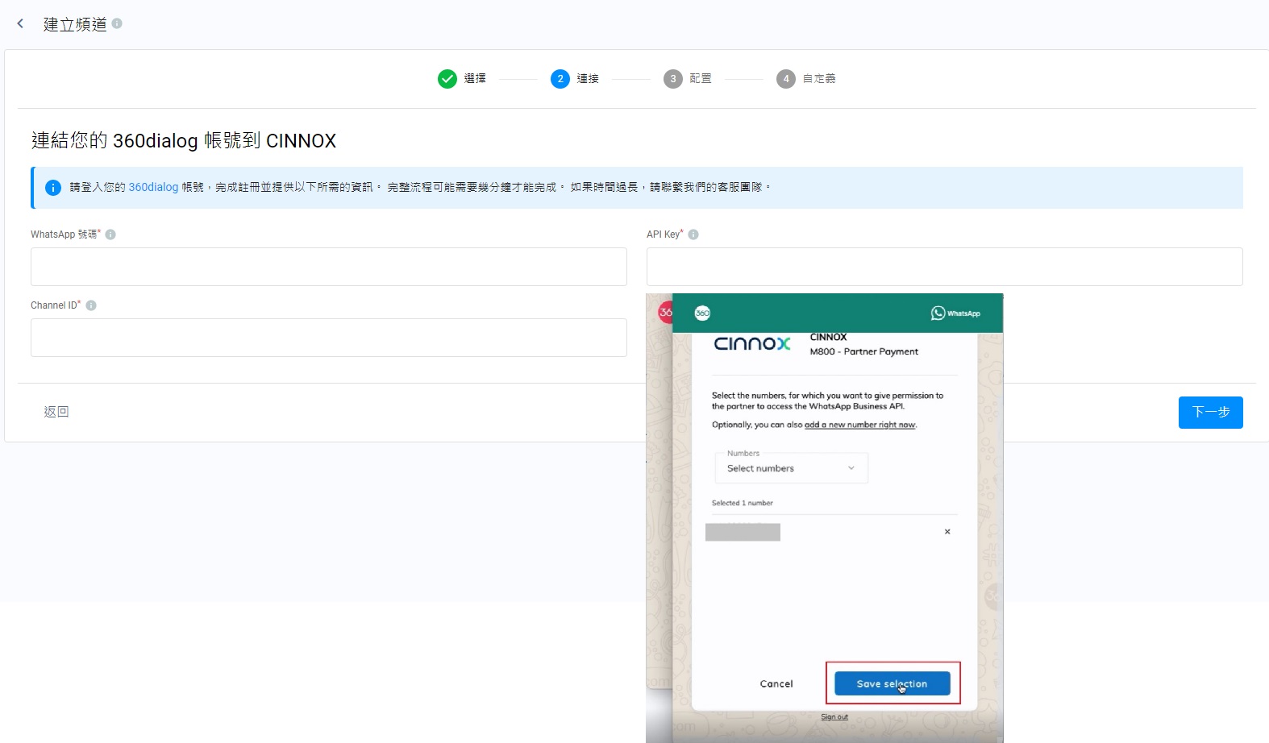Click the back arrow beside 建立頻道

pos(20,24)
